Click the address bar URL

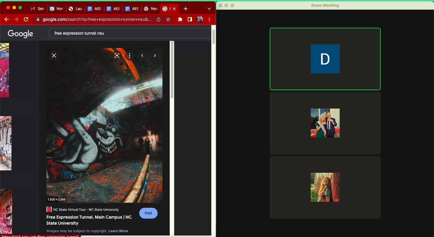(x=97, y=20)
